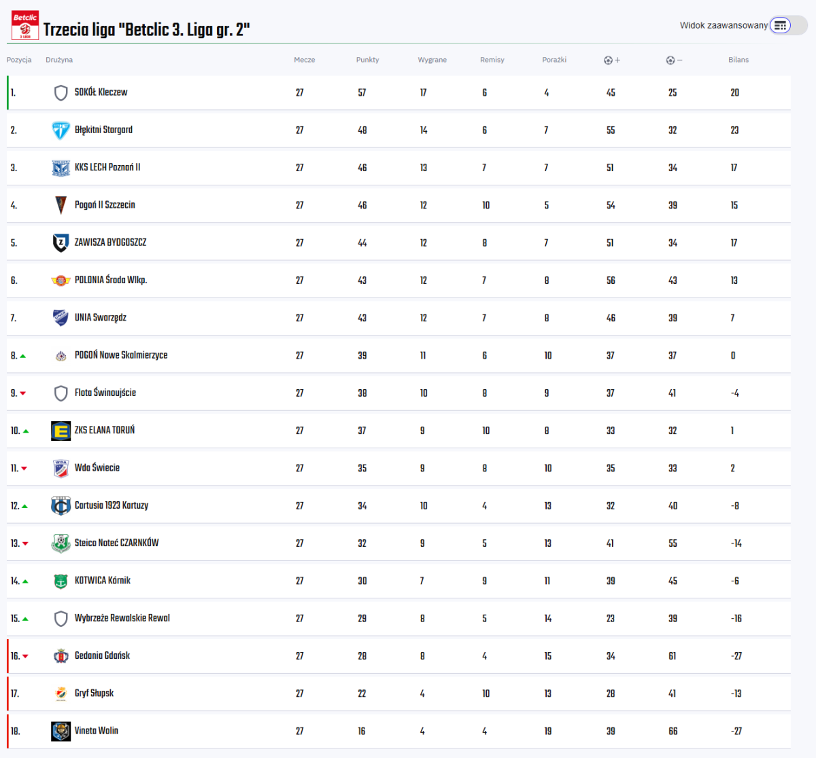Sort table by Punkty column header
This screenshot has height=758, width=816.
pyautogui.click(x=367, y=60)
